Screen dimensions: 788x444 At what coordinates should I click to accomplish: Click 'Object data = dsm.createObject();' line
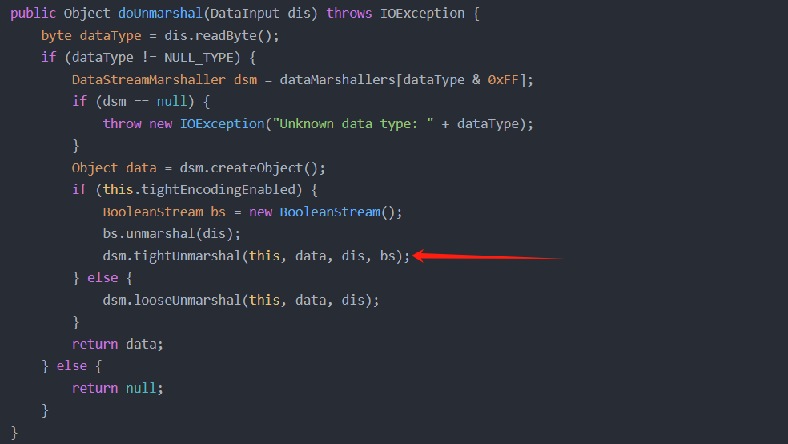click(199, 168)
